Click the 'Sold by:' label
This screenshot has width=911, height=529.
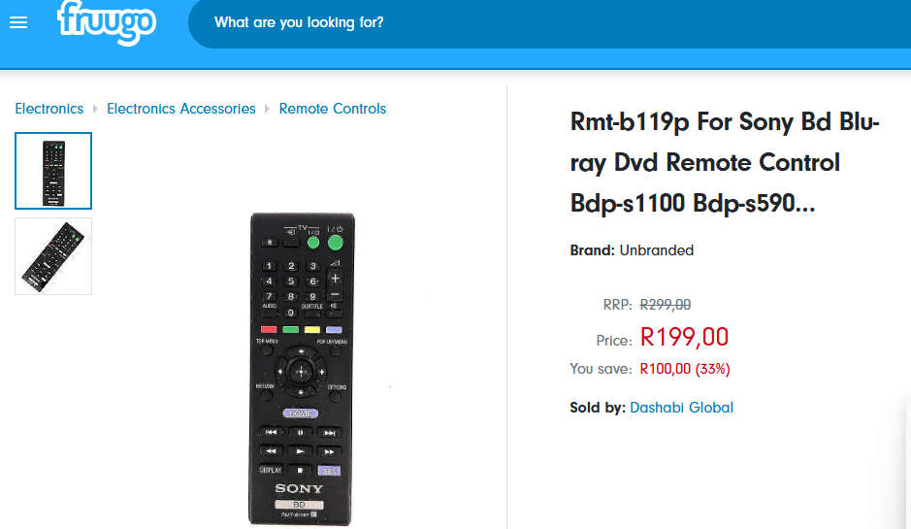click(x=597, y=408)
